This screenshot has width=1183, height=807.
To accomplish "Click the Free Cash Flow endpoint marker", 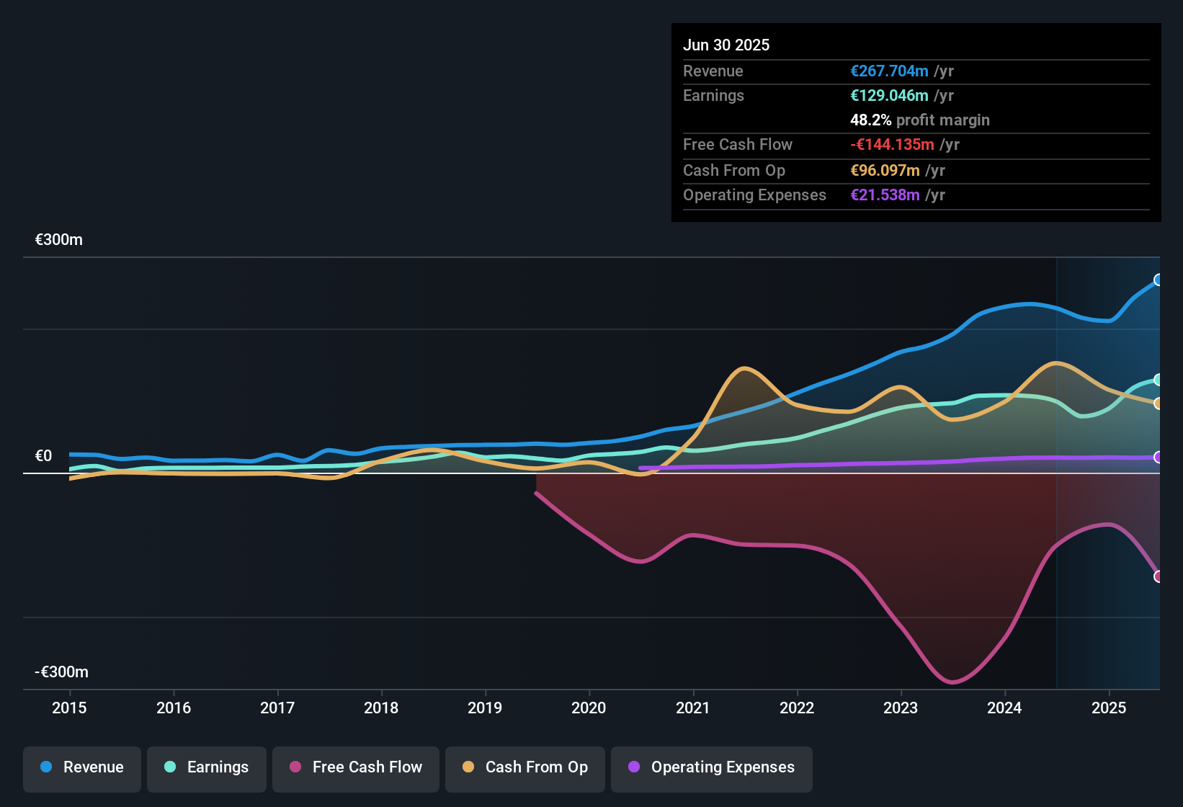I will click(1158, 576).
